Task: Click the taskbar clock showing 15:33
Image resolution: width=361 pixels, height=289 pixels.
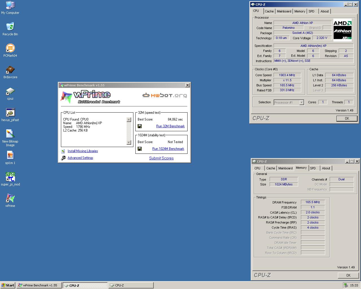Action: [x=354, y=285]
